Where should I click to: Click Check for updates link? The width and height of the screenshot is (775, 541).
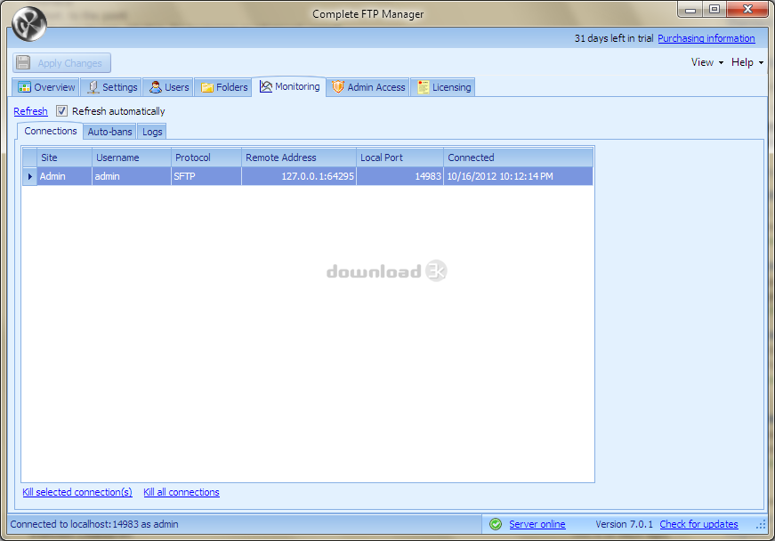tap(698, 524)
